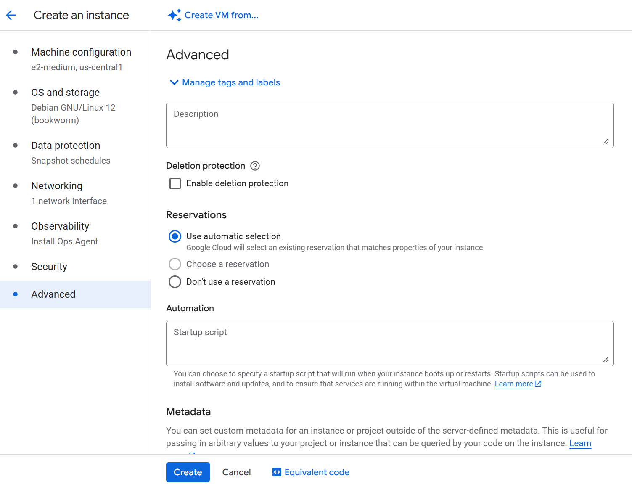Open the startup script Learn more link
Viewport: 632px width, 487px height.
tap(513, 384)
